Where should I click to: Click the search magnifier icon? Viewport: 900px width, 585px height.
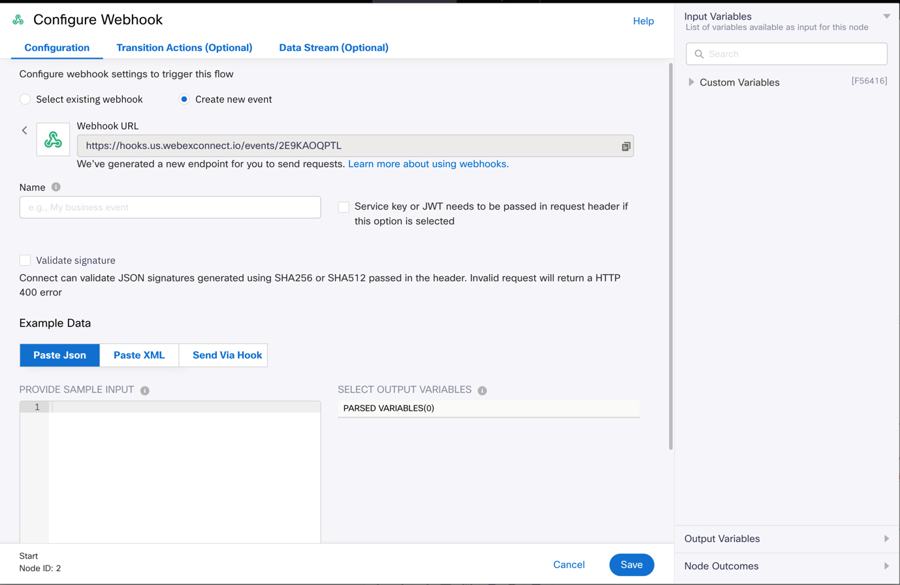pyautogui.click(x=699, y=54)
